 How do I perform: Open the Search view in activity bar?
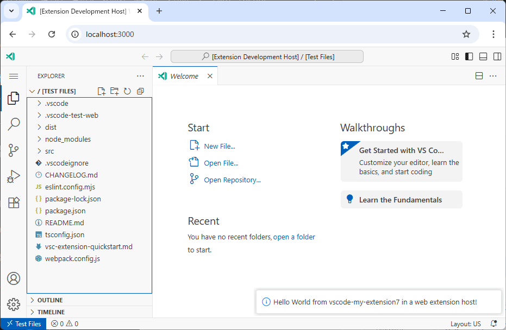(14, 124)
